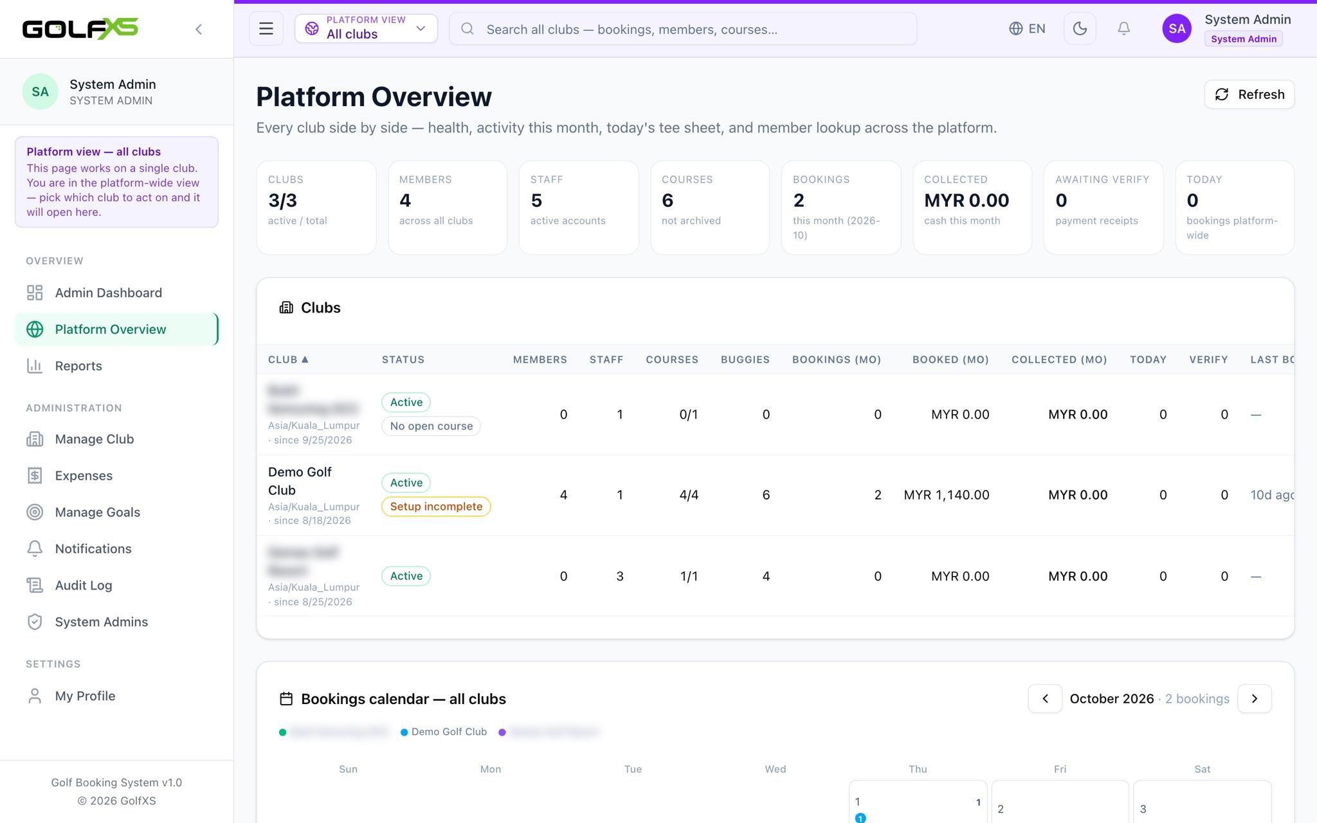Screen dimensions: 1317x823
Task: Collapse the sidebar with the chevron arrow
Action: 199,29
